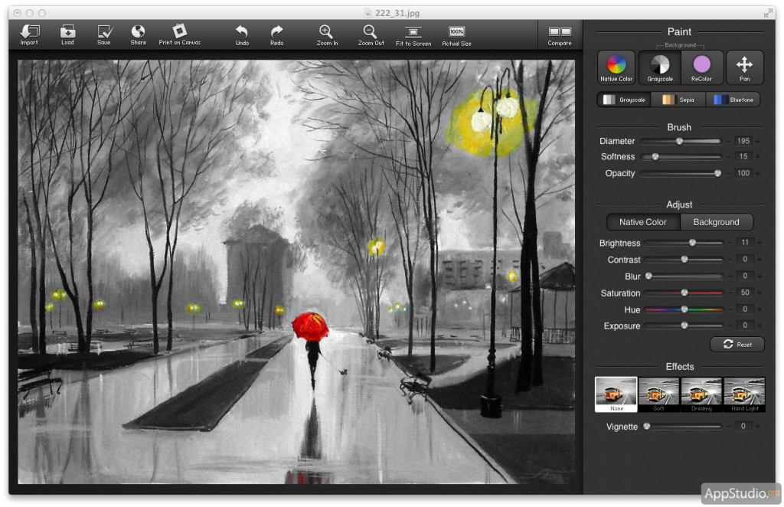Open the Compare view
The height and width of the screenshot is (507, 784).
pyautogui.click(x=560, y=33)
